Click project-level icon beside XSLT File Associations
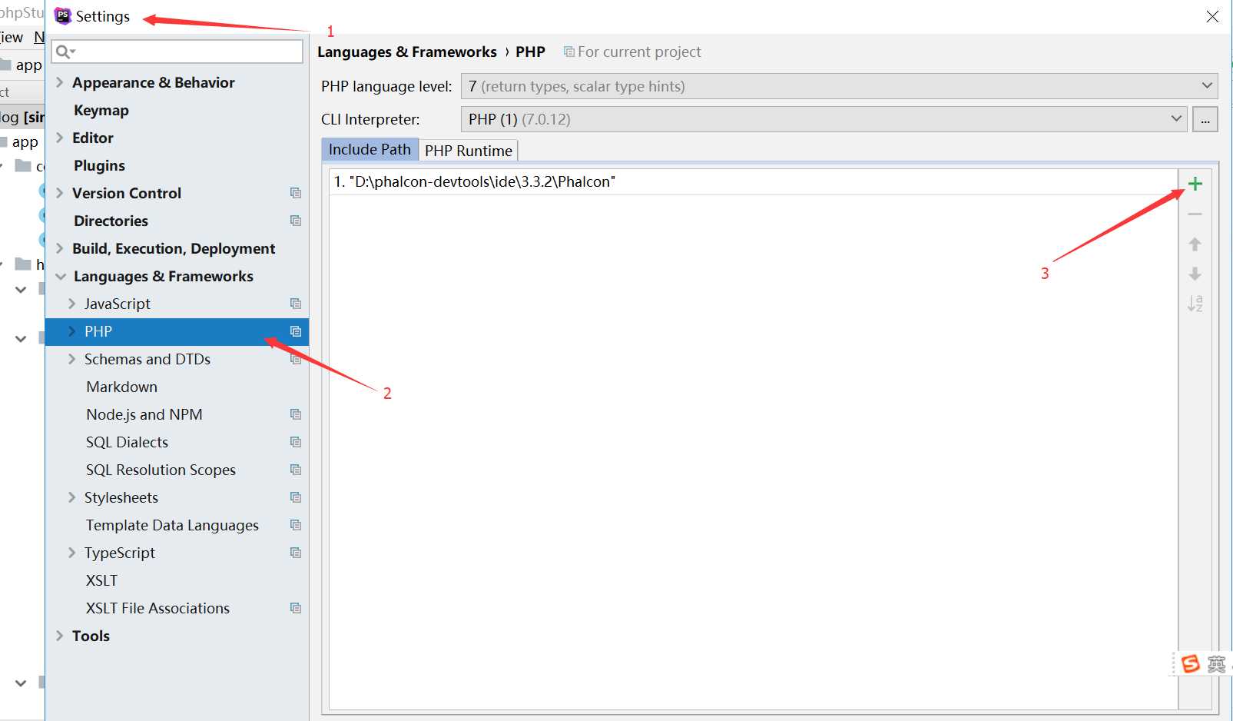1233x721 pixels. tap(296, 608)
